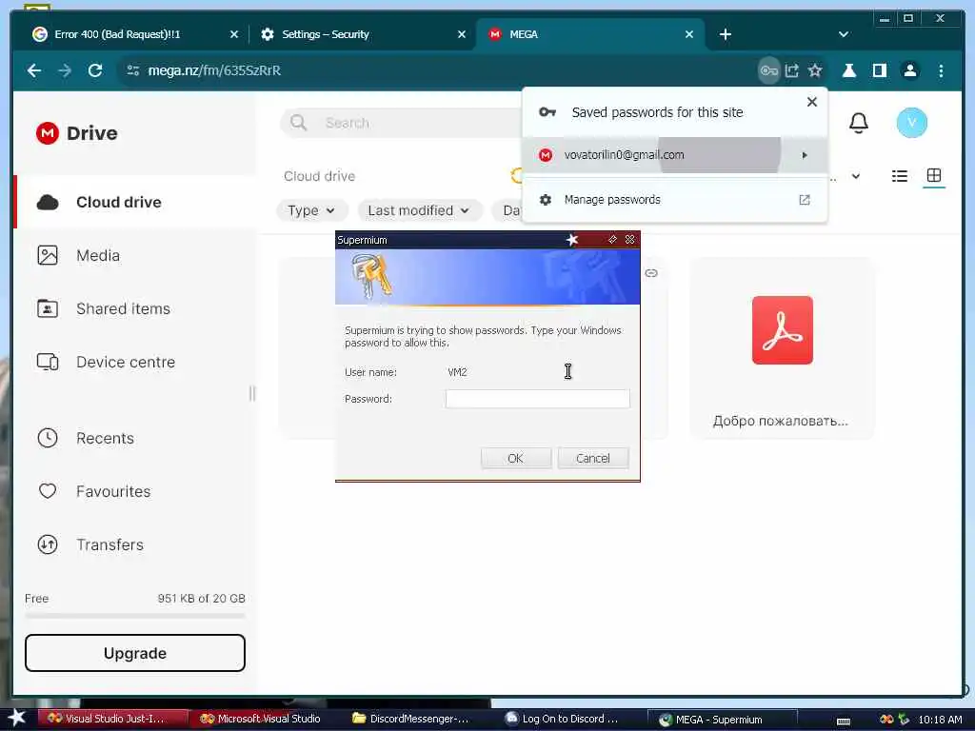Cancel the Supermium password dialog
Image resolution: width=975 pixels, height=731 pixels.
[x=593, y=458]
